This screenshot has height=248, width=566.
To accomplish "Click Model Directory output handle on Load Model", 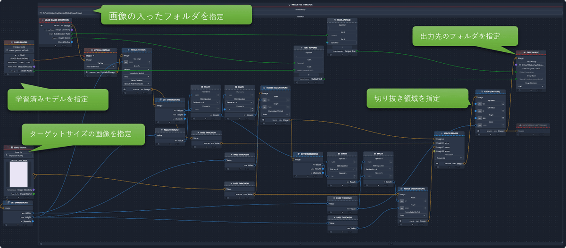I will click(34, 66).
